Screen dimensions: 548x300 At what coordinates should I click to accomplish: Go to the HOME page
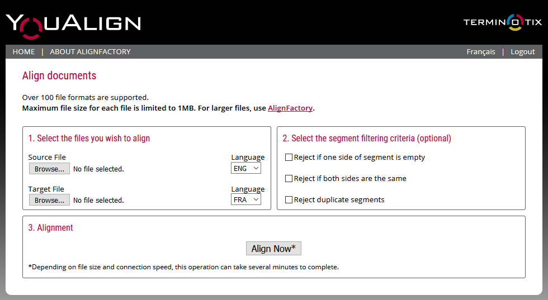(23, 51)
